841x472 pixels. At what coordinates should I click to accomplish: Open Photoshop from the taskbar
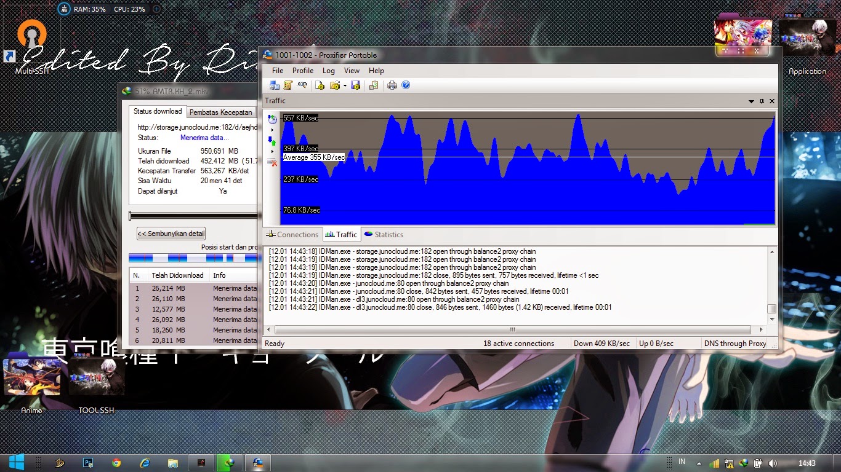(x=88, y=463)
